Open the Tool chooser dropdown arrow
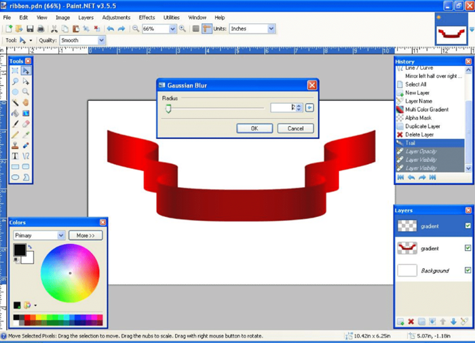Image resolution: width=475 pixels, height=343 pixels. point(31,40)
